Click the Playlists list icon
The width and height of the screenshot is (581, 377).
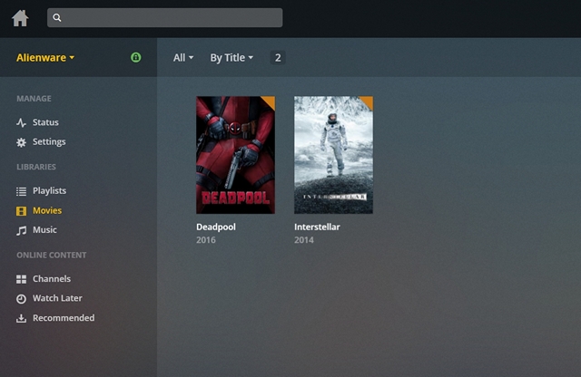point(21,191)
